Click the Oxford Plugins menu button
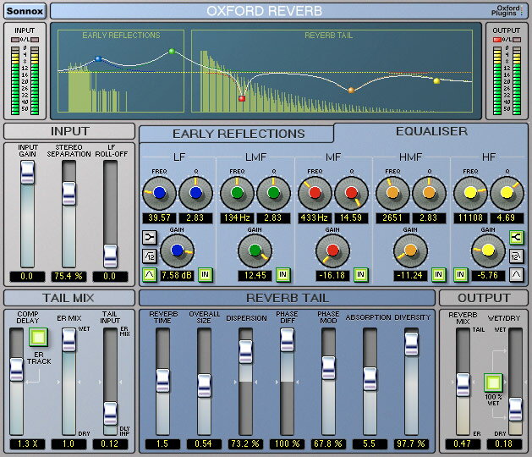This screenshot has height=457, width=532. (507, 11)
